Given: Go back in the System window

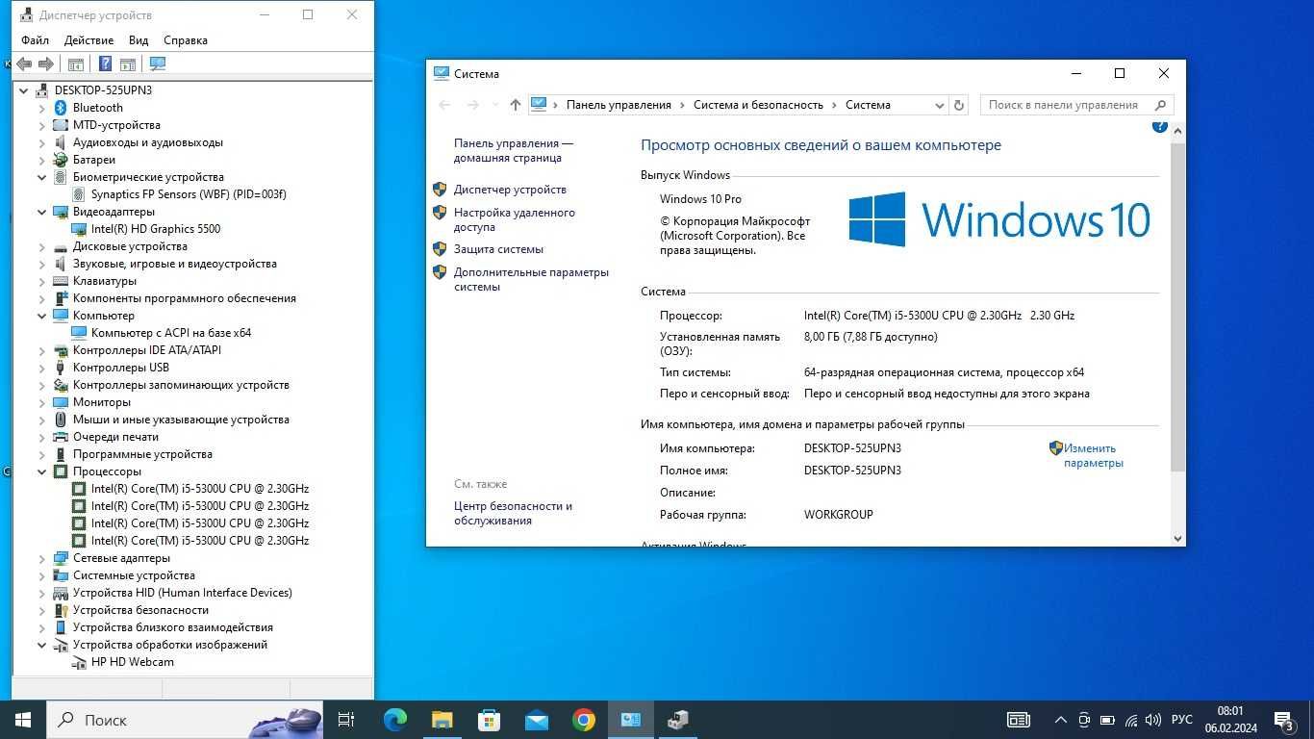Looking at the screenshot, I should point(444,105).
